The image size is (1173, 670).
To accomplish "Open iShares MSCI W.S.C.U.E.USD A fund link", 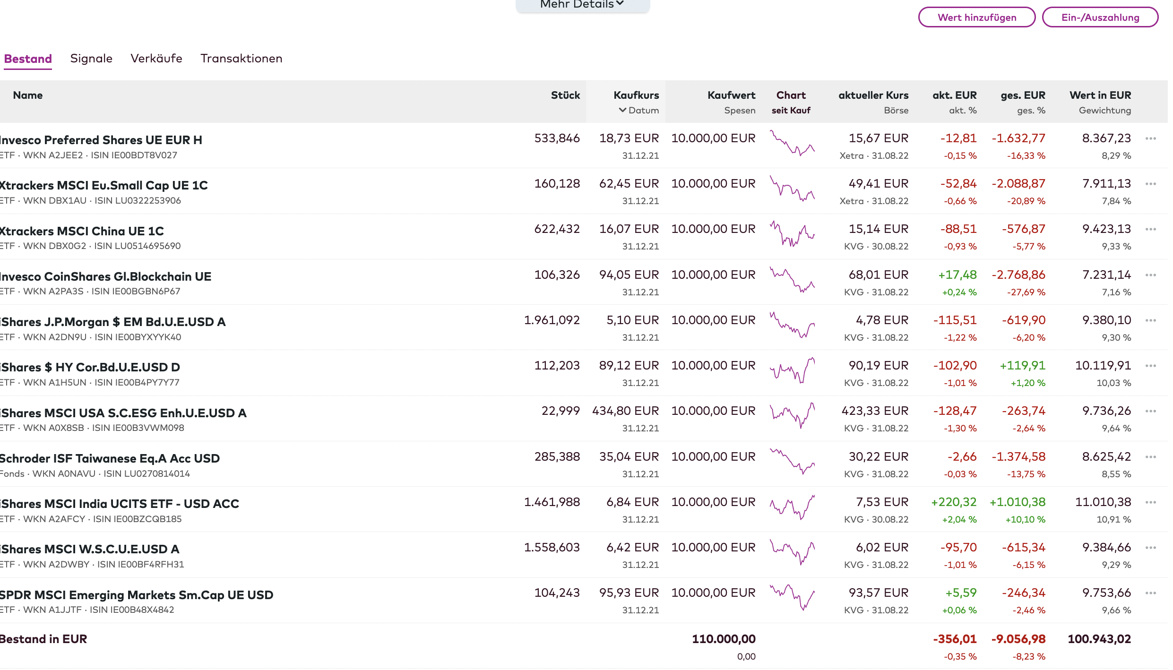I will pyautogui.click(x=90, y=549).
